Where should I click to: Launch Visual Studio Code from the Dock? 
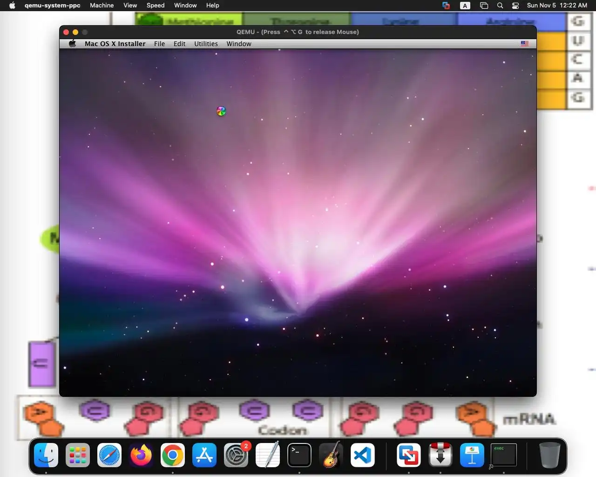pos(363,455)
